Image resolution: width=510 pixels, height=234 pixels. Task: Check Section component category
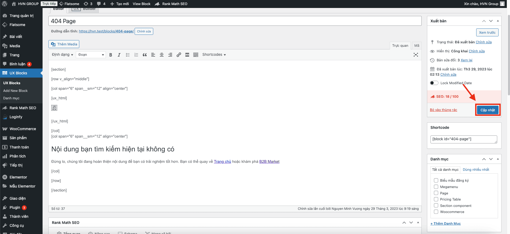pos(436,206)
